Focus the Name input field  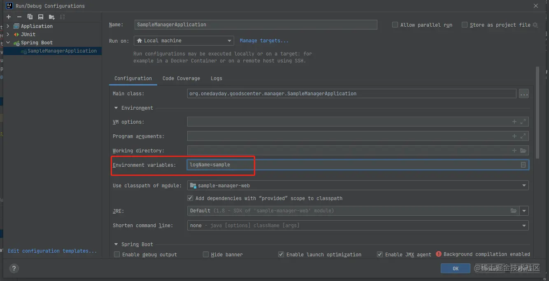(x=256, y=25)
